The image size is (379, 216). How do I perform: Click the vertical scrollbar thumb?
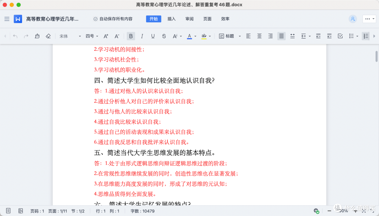pyautogui.click(x=376, y=56)
